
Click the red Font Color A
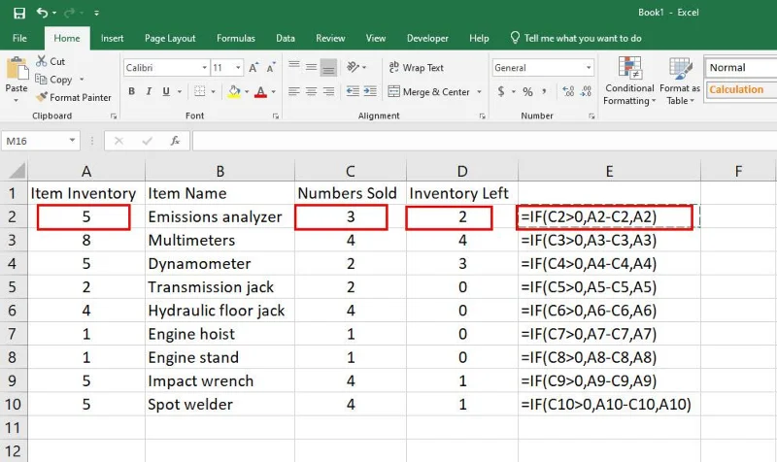(260, 91)
